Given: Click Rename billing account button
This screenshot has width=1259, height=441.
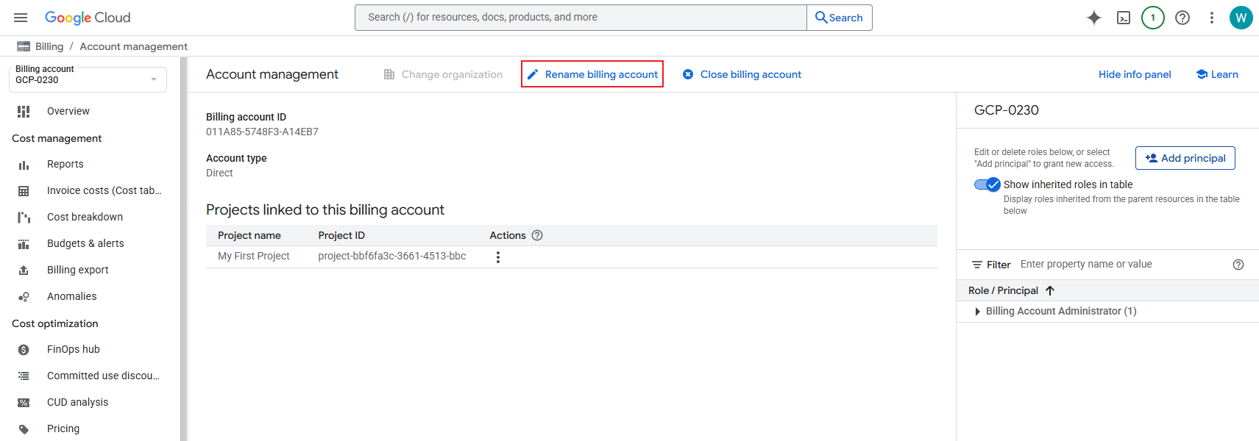Looking at the screenshot, I should [x=592, y=74].
